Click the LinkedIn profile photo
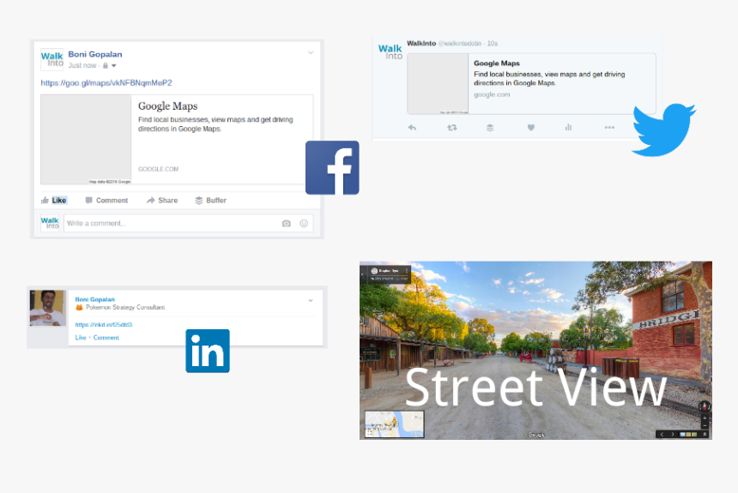 [x=47, y=308]
